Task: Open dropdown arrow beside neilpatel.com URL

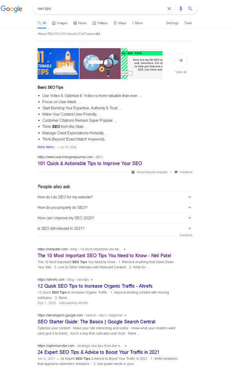Action: click(x=125, y=249)
